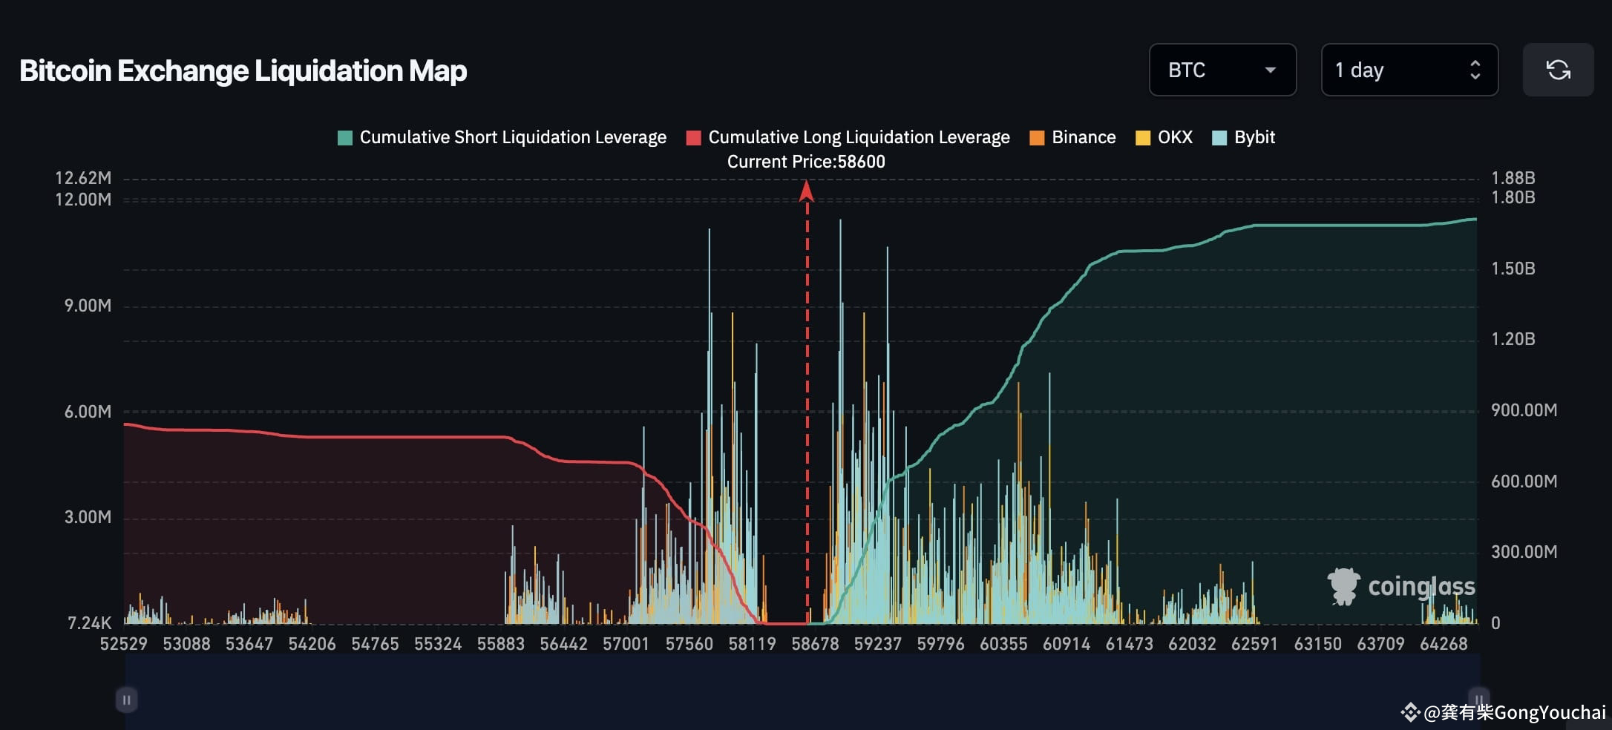Click the BTC dropdown caret arrow
The image size is (1612, 730).
(x=1271, y=70)
